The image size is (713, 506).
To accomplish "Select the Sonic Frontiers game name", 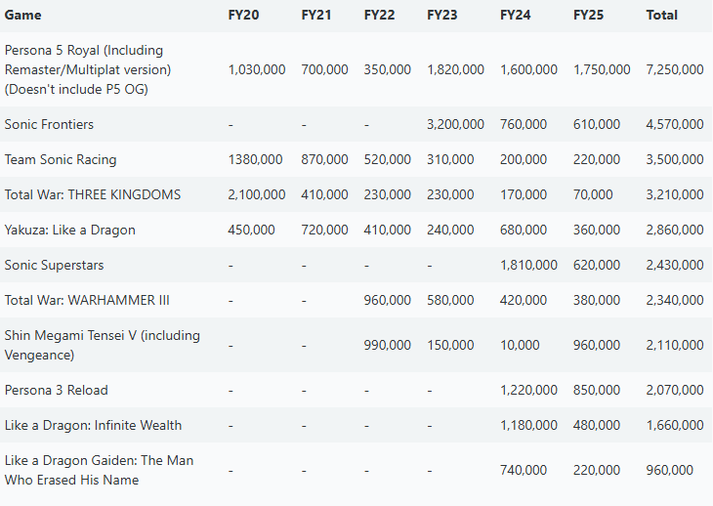I will [49, 125].
